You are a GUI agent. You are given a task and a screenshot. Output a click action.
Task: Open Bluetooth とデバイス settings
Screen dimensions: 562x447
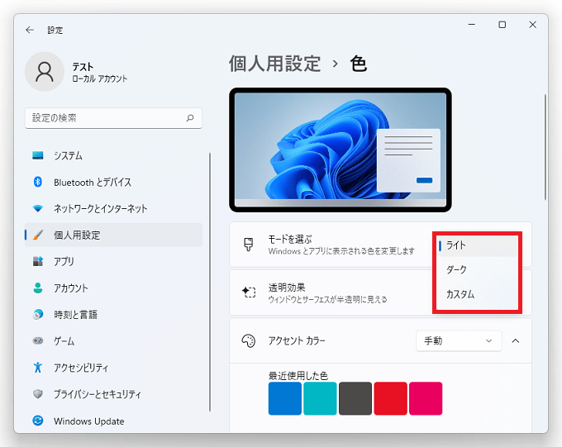(113, 182)
